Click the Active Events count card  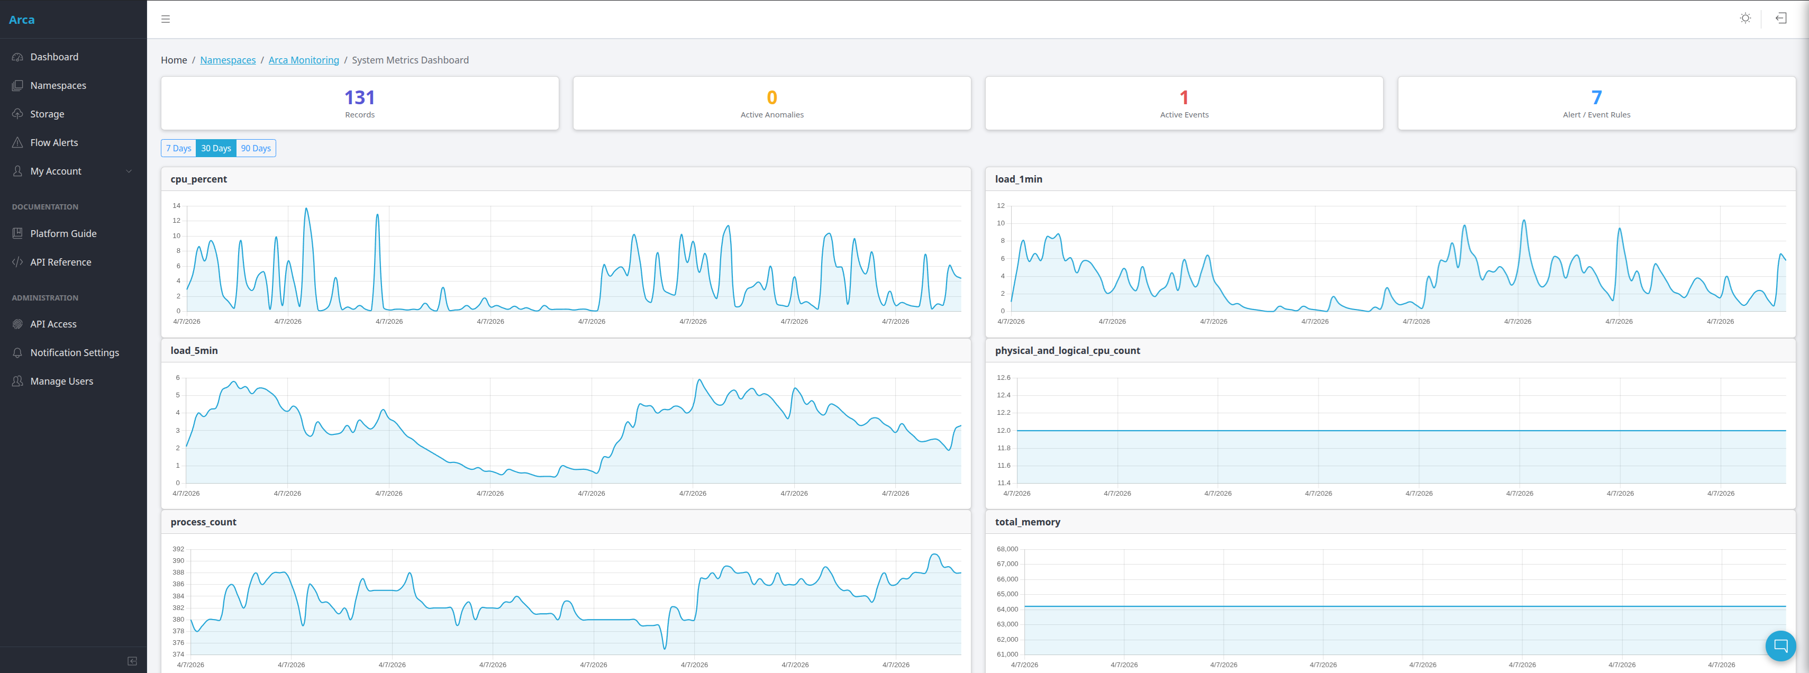1183,103
